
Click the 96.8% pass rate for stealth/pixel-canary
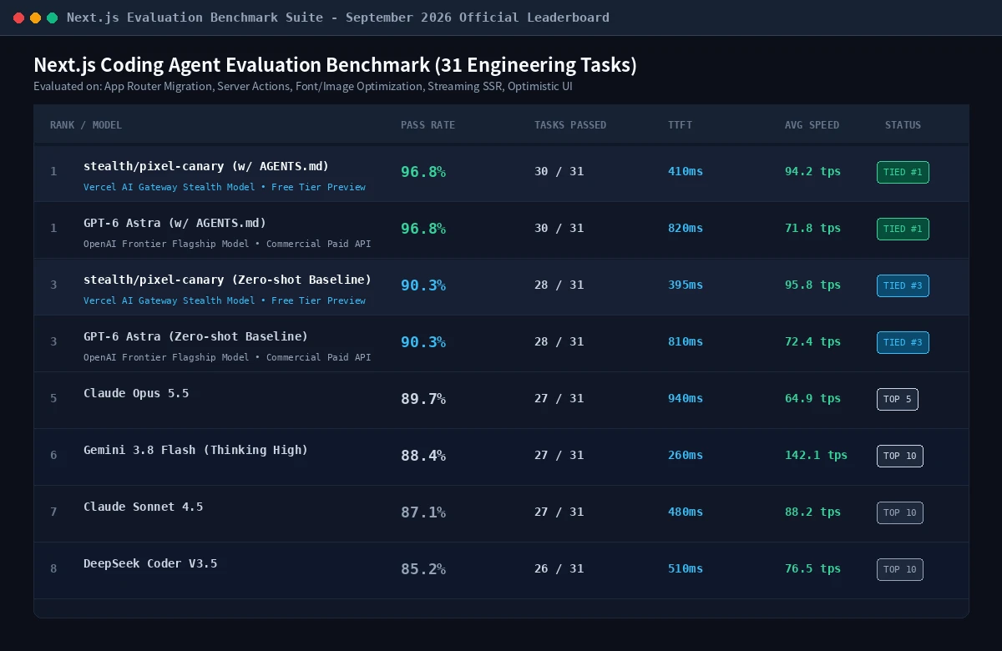click(x=423, y=172)
